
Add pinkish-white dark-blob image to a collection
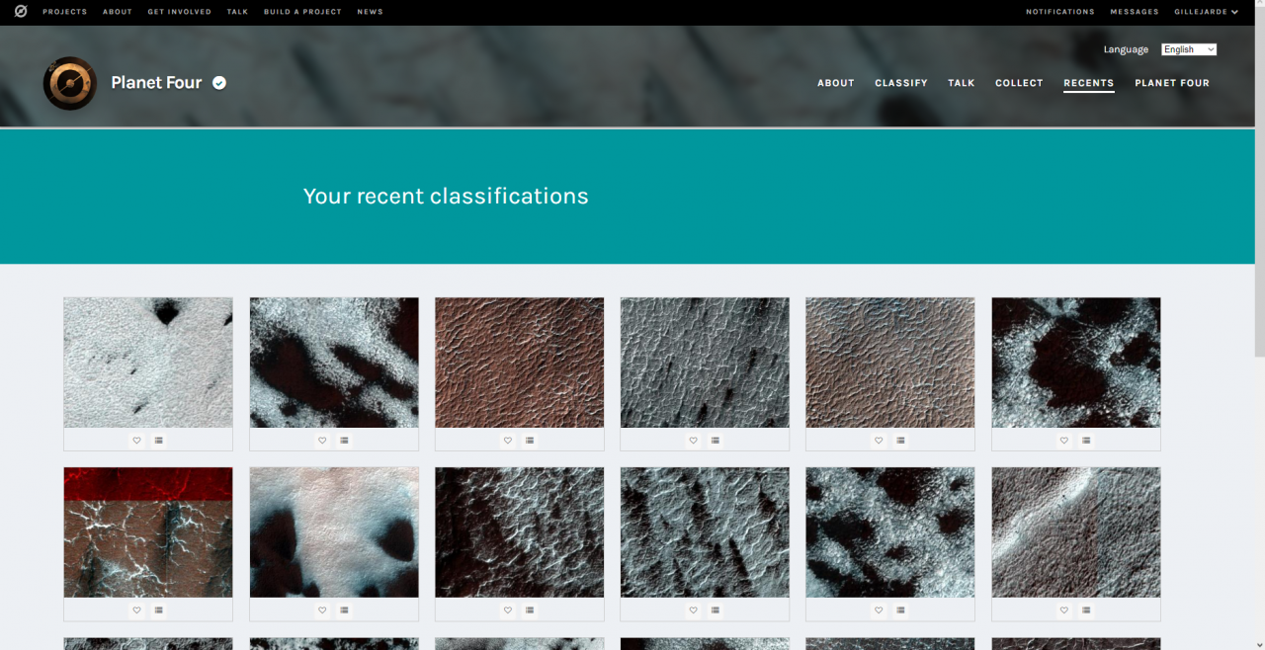click(344, 610)
